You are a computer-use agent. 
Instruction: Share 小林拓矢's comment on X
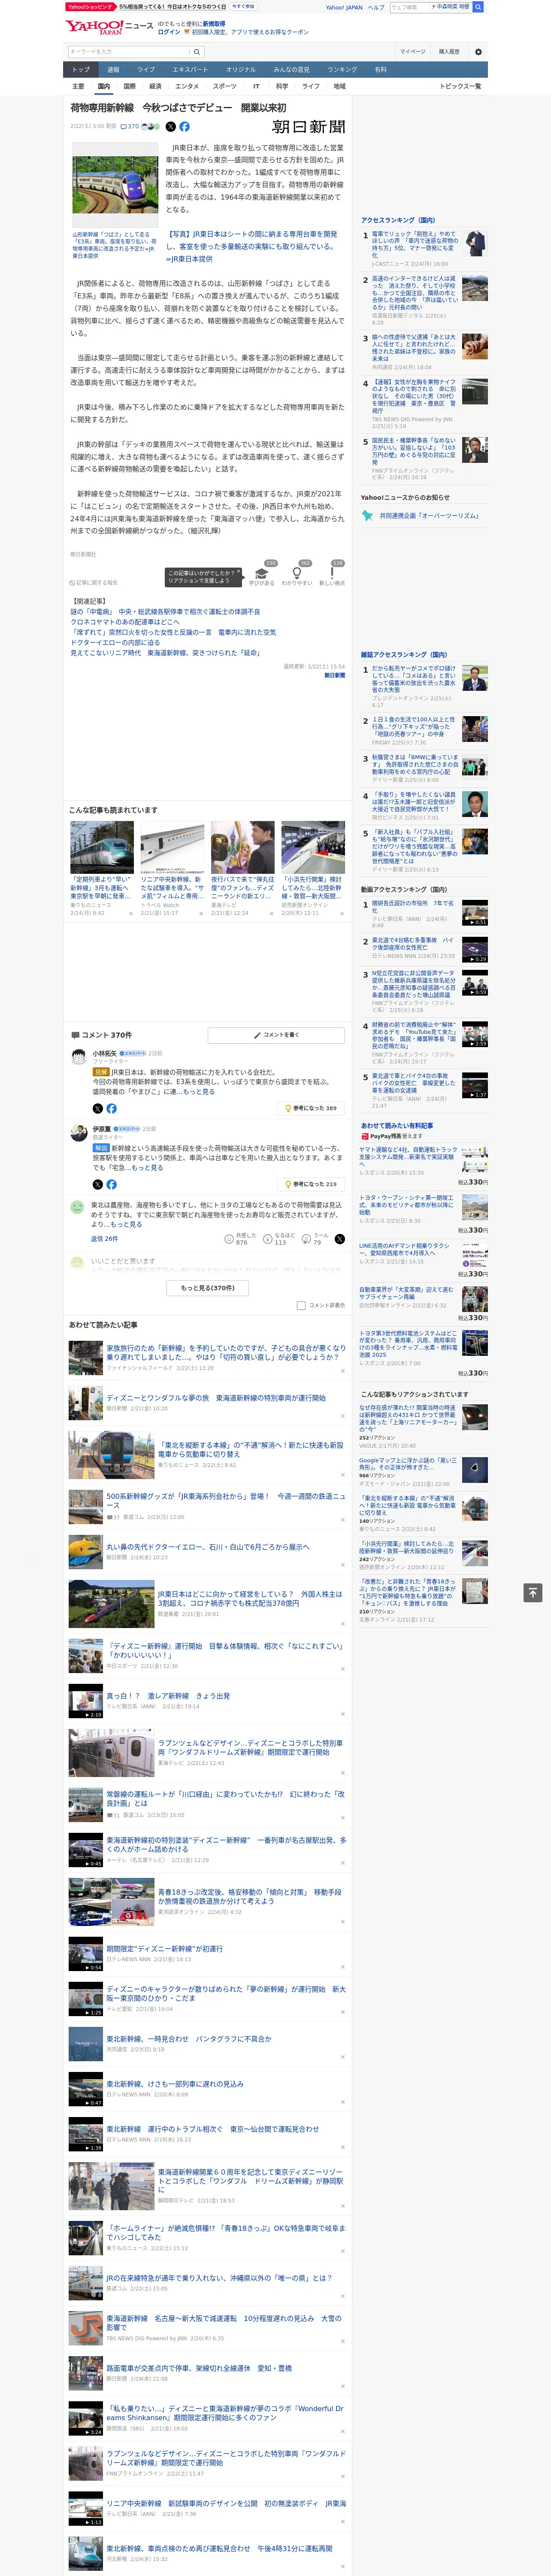click(97, 1108)
